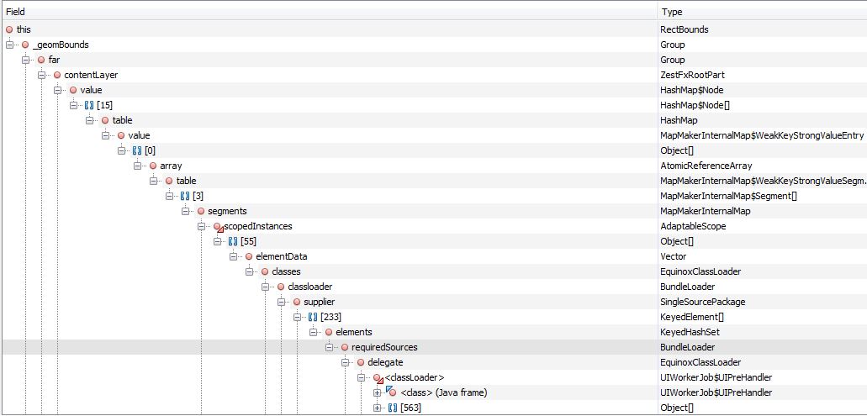Click the red icon beside contentLayer
867x416 pixels.
pos(57,75)
